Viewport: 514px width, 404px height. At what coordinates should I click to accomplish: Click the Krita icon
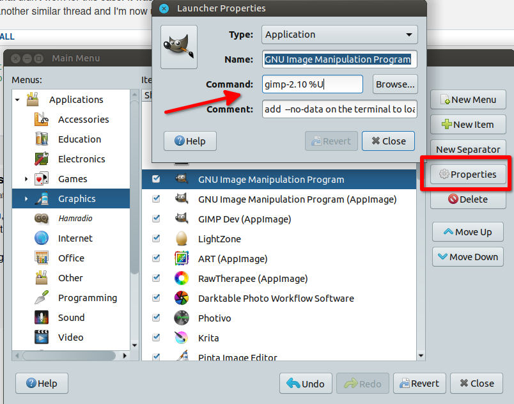click(x=182, y=338)
